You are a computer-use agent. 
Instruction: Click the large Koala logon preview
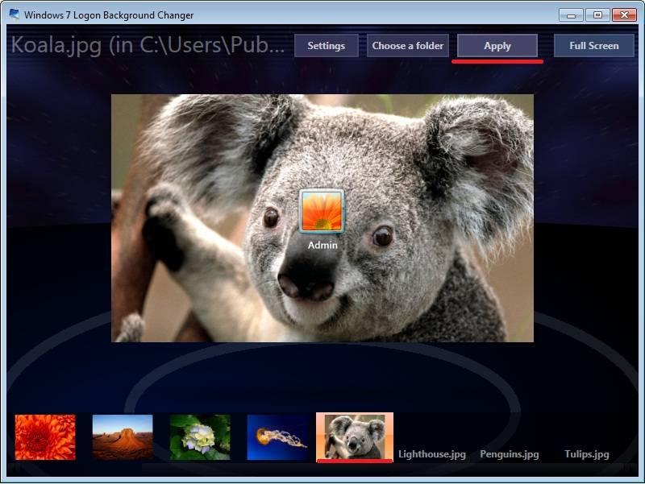click(322, 218)
